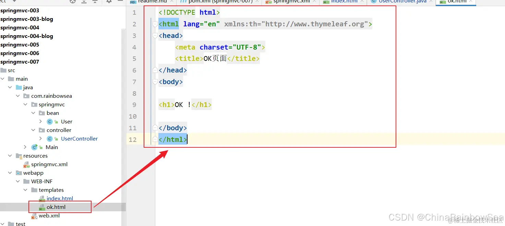This screenshot has height=226, width=505.
Task: Click the fold end marker at line 12
Action: (x=155, y=140)
